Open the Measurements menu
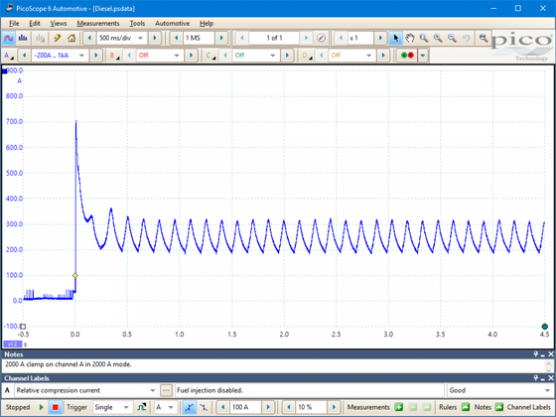 pyautogui.click(x=98, y=24)
